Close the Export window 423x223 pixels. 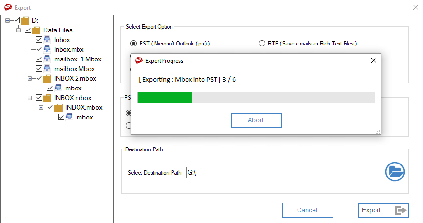416,7
